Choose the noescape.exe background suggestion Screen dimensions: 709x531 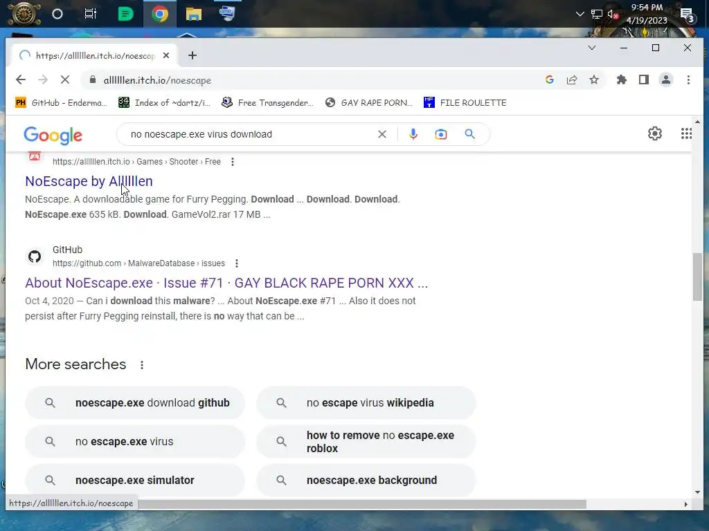click(x=366, y=481)
